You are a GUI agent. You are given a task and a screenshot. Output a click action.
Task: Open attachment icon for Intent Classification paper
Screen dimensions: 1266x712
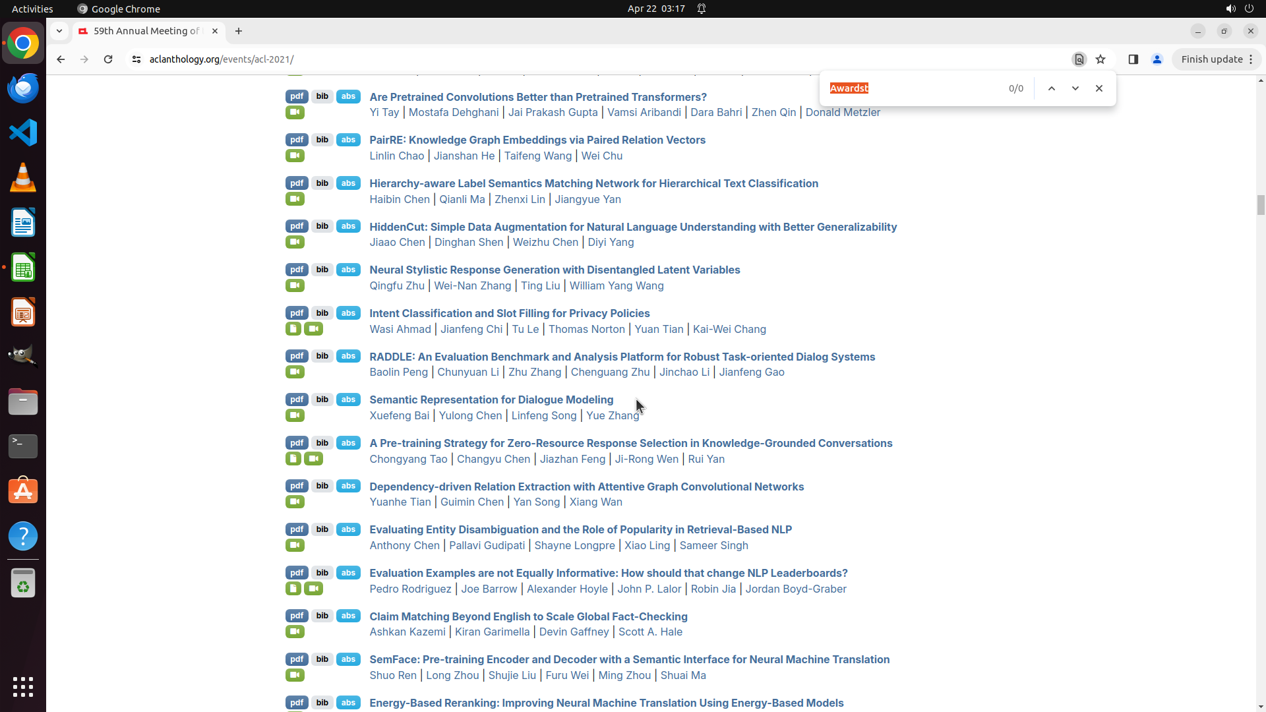click(293, 329)
